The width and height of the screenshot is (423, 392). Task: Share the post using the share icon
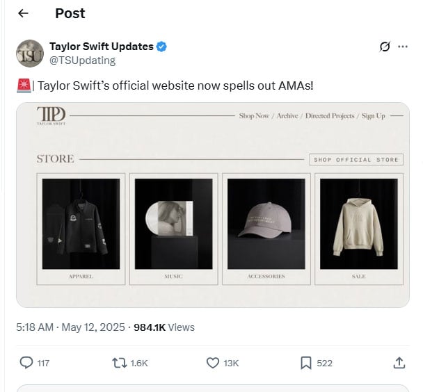click(399, 363)
